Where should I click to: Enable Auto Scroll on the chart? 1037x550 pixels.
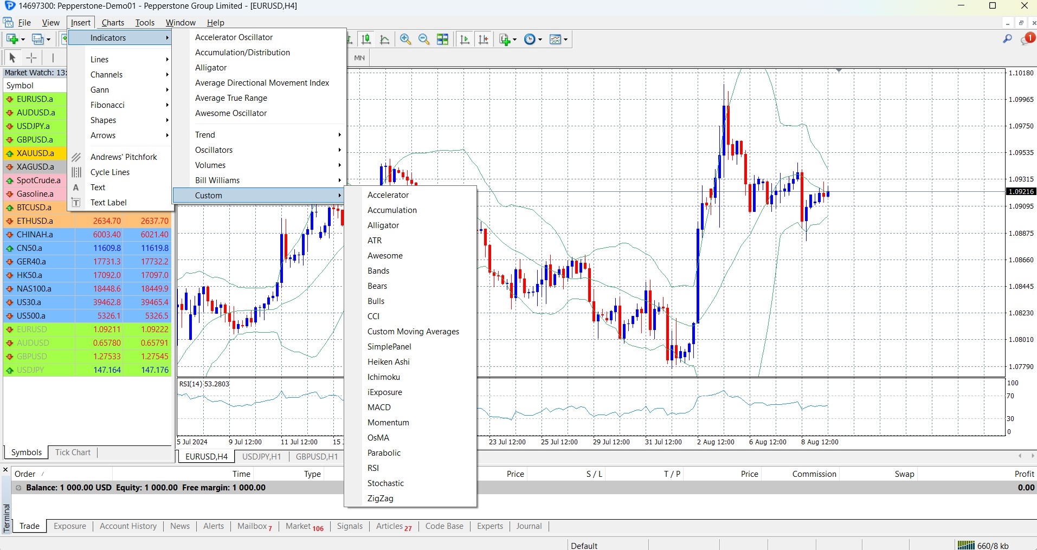coord(463,39)
